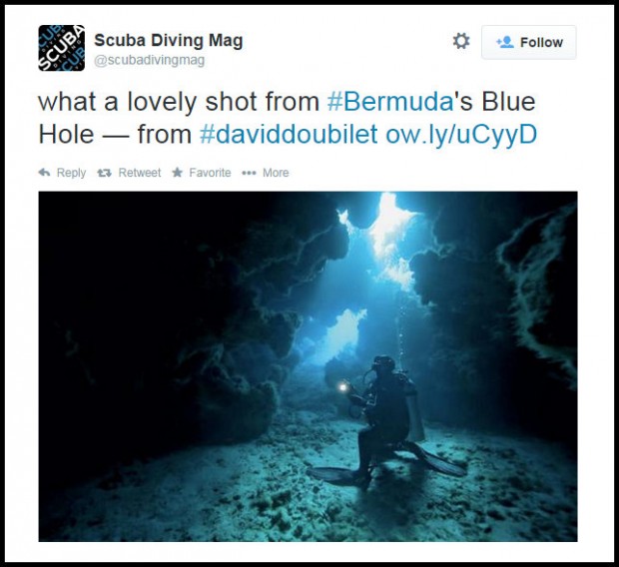Click the retweet arrows icon
This screenshot has width=619, height=567.
pos(105,173)
